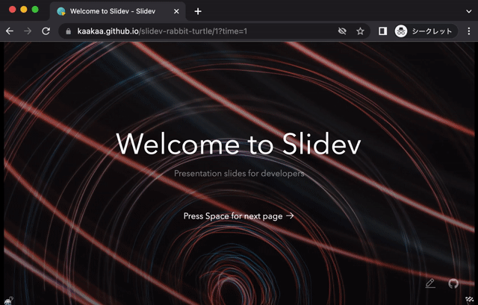Viewport: 478px width, 305px height.
Task: Click Press Space for next page
Action: pyautogui.click(x=239, y=216)
